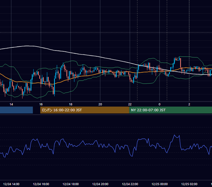Click the '12/25 00:00' date label
The height and width of the screenshot is (187, 212).
pos(160,184)
